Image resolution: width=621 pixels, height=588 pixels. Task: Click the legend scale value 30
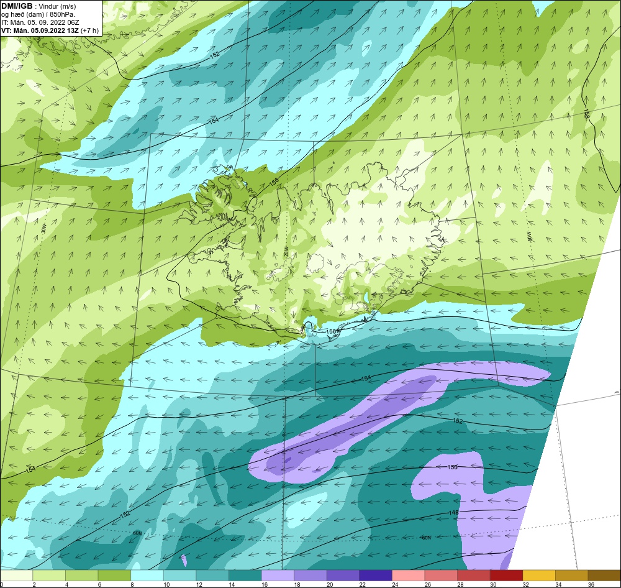click(493, 584)
